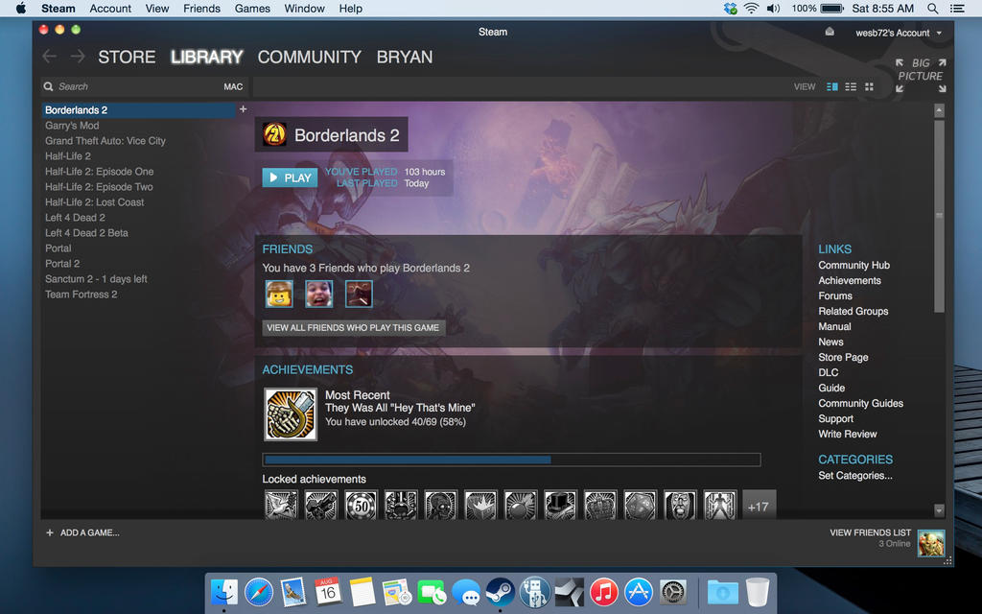Click the Borderlands 2 game logo icon

coord(274,134)
